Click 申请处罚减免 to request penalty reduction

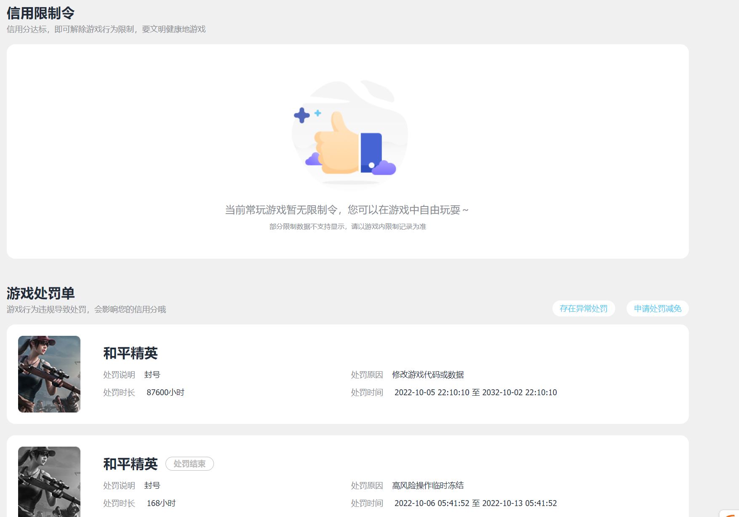[657, 308]
